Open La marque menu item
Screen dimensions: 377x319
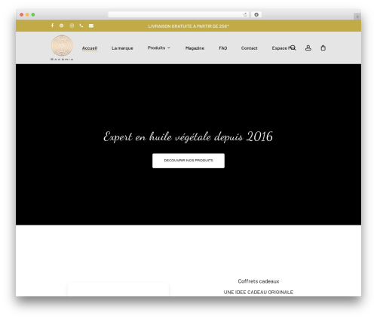click(122, 48)
